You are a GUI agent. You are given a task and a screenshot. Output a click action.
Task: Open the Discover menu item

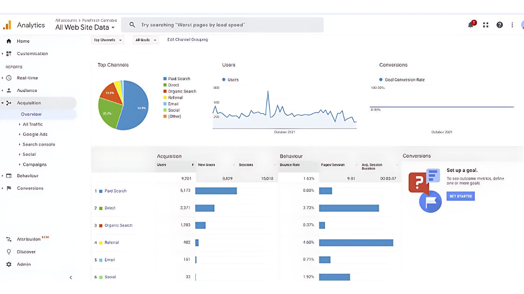26,252
